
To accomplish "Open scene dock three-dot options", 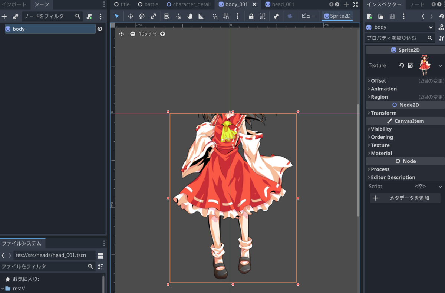I will point(100,16).
